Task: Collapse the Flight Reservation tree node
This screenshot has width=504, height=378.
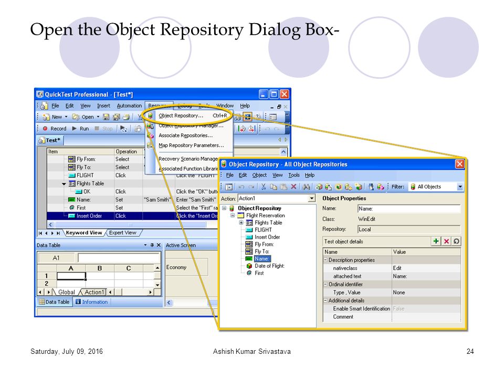Action: [233, 215]
